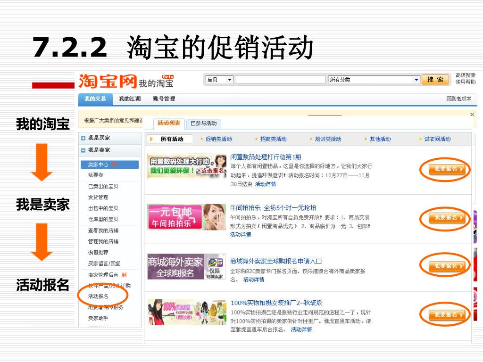Image resolution: width=483 pixels, height=362 pixels.
Task: Click 我要报名 for 全球购 activity
Action: point(446,266)
